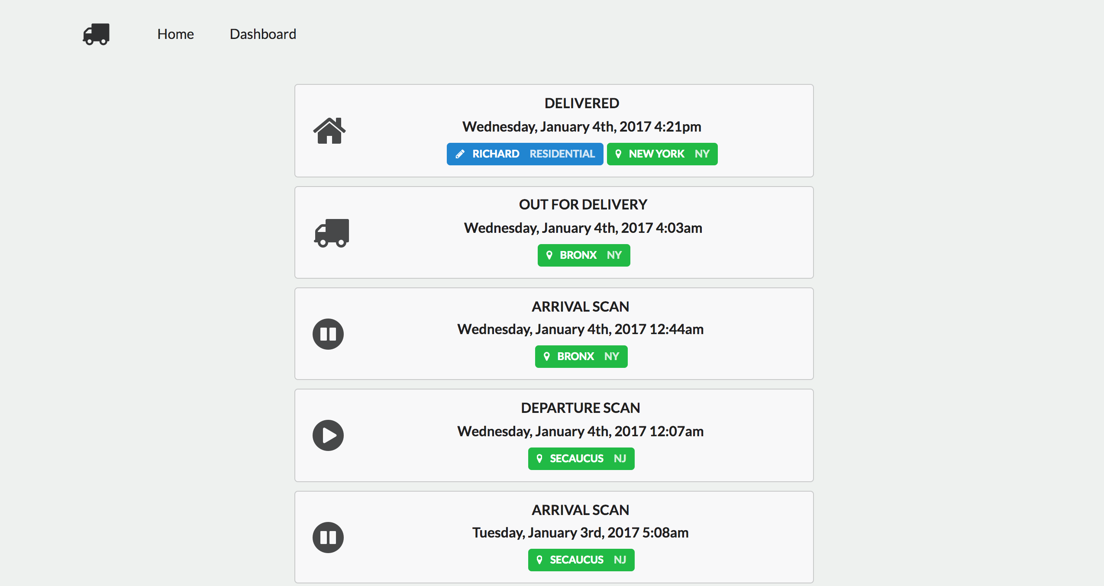Click Secaucus NJ badge under Departure Scan
The image size is (1104, 586).
pyautogui.click(x=581, y=459)
